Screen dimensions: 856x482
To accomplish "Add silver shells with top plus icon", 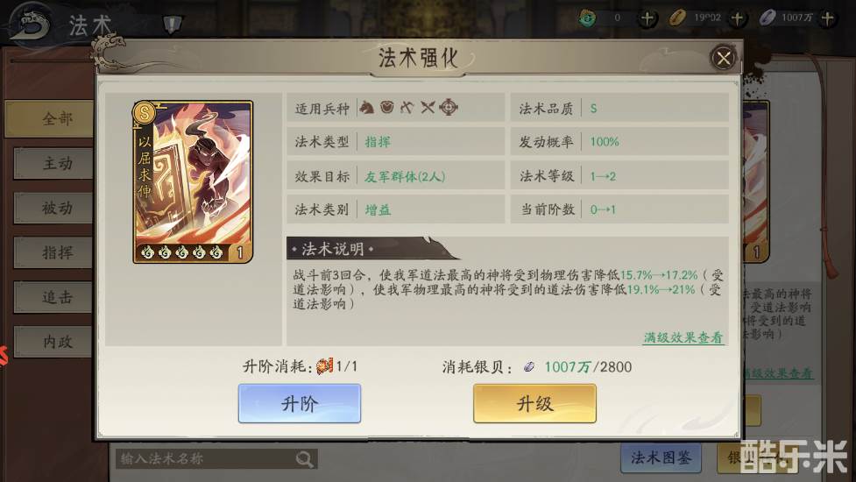I will pos(828,18).
